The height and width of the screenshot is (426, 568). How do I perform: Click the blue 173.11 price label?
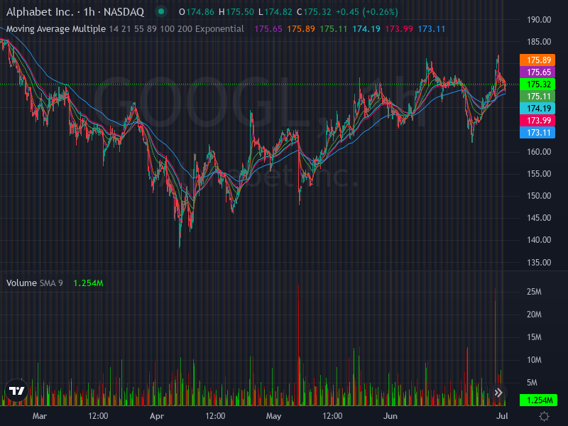[x=537, y=133]
